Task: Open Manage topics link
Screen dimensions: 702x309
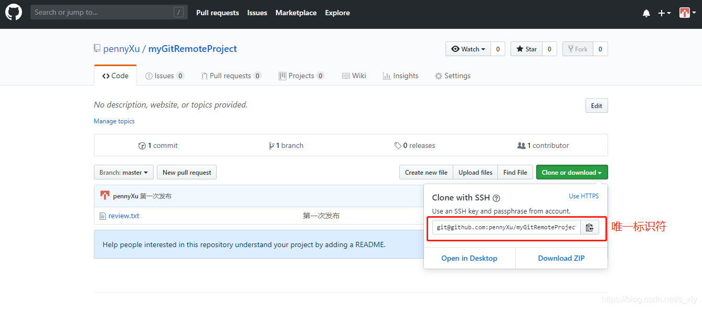Action: click(114, 121)
